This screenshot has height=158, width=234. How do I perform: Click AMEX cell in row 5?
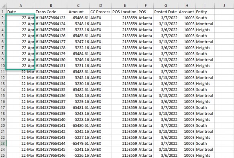(101, 36)
